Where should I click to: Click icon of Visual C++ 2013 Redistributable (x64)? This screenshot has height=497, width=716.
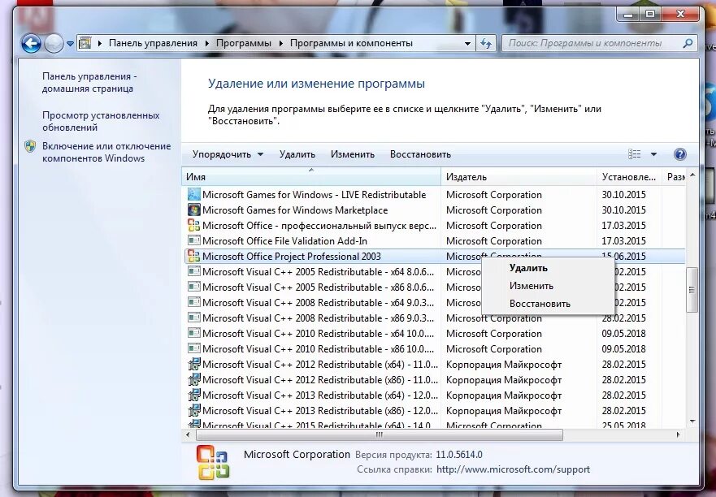click(194, 395)
